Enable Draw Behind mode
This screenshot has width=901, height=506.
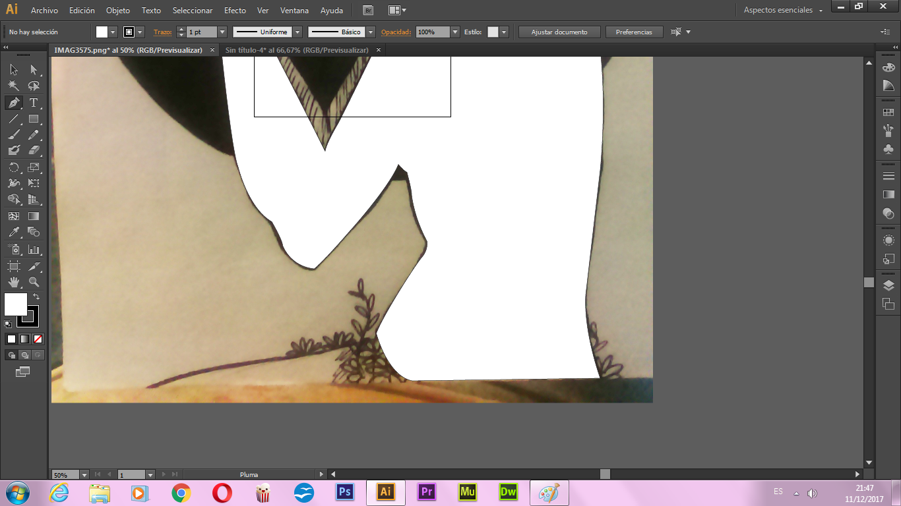point(24,355)
